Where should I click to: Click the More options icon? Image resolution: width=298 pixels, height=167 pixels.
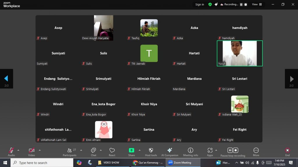click(x=256, y=150)
